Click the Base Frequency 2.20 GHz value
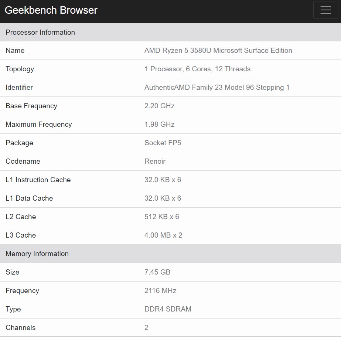 point(159,106)
